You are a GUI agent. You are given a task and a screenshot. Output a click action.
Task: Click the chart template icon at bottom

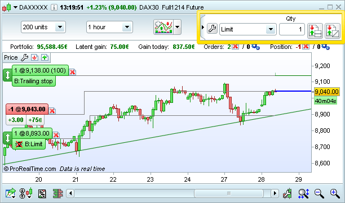click(42, 193)
